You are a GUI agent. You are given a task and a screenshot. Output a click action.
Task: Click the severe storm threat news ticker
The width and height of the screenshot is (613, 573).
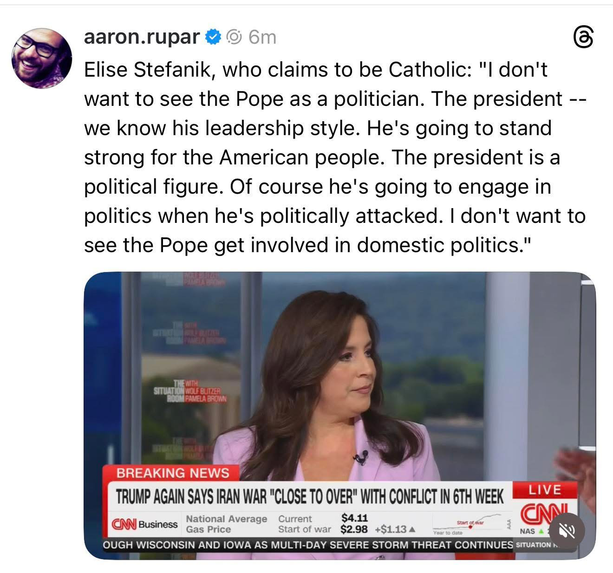[308, 545]
